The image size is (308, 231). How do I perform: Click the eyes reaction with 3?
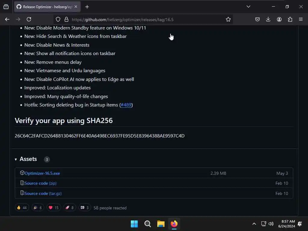85,208
